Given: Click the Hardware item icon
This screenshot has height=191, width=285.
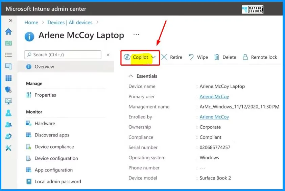Looking at the screenshot, I should (29, 123).
